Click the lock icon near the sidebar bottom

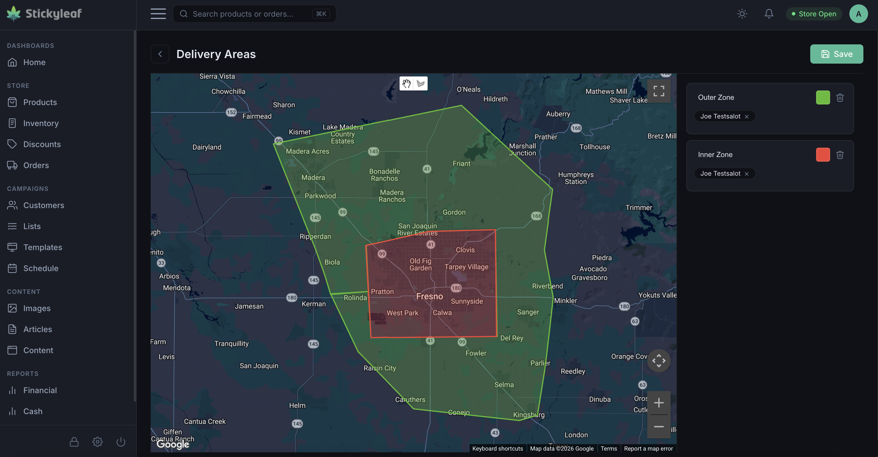pos(74,442)
